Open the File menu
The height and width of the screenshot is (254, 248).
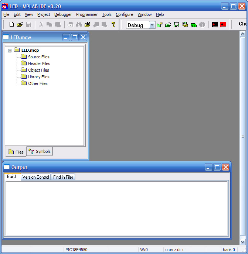(6, 14)
